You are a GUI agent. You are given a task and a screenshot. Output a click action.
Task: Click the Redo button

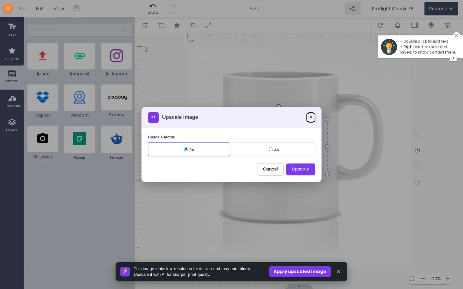point(173,9)
